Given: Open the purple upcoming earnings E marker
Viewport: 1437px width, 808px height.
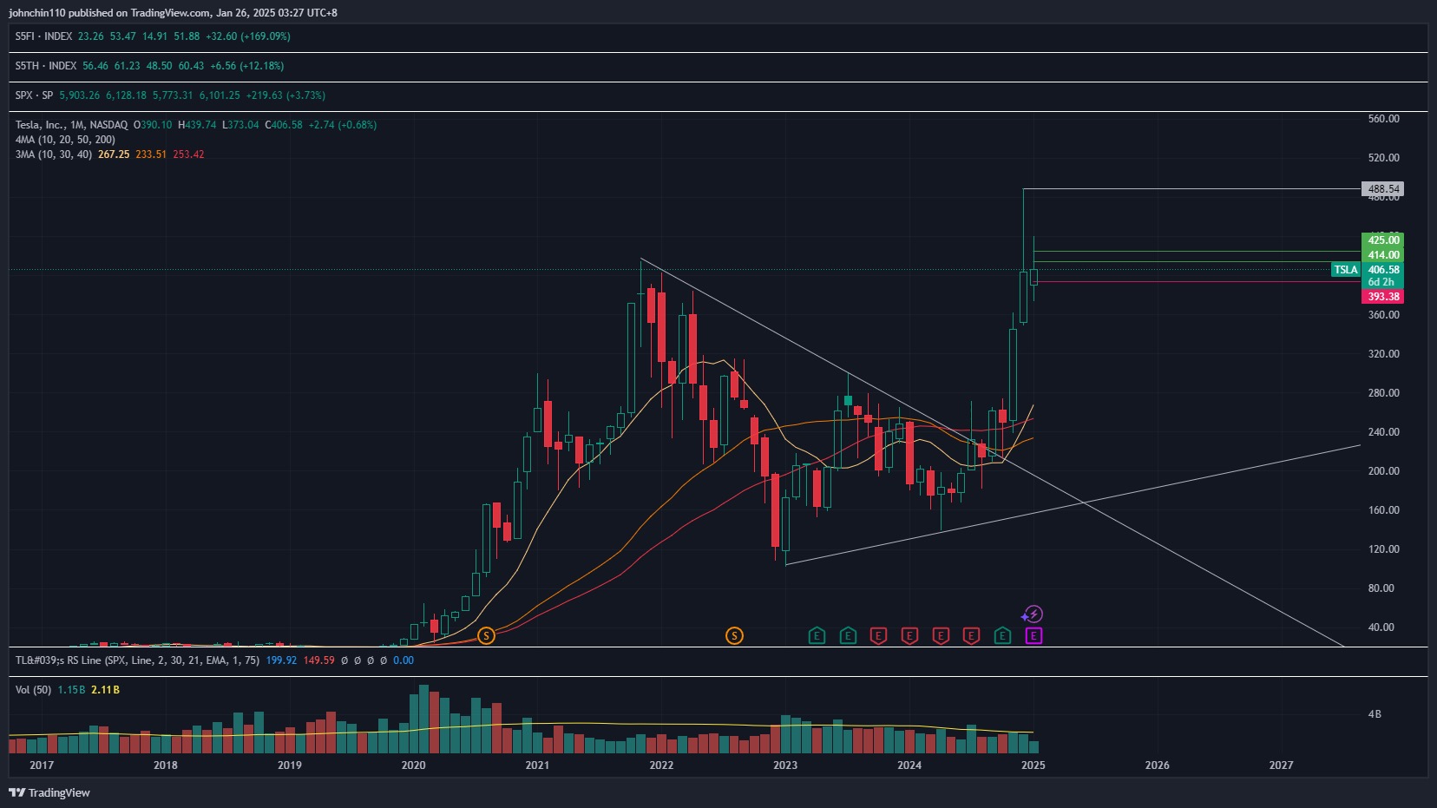Looking at the screenshot, I should (1033, 636).
